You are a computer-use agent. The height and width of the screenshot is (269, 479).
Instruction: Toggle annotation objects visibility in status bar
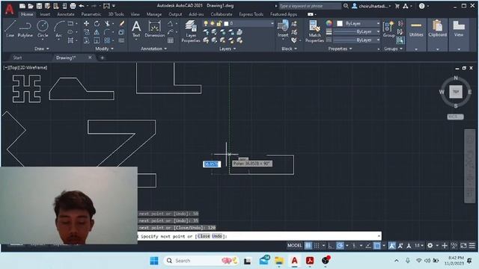tap(391, 246)
